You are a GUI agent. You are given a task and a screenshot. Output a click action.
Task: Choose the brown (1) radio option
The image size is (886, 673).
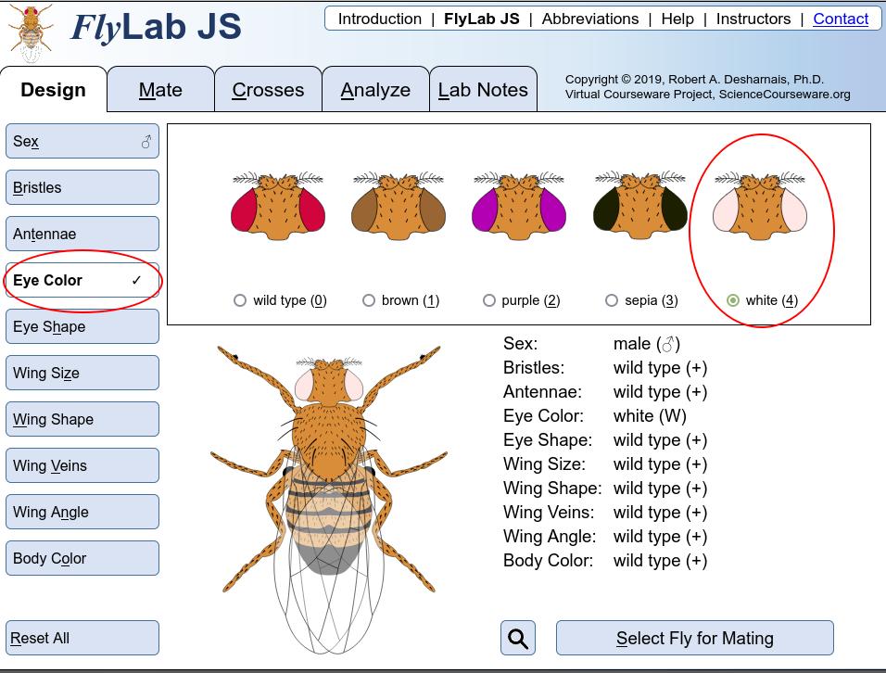[369, 300]
